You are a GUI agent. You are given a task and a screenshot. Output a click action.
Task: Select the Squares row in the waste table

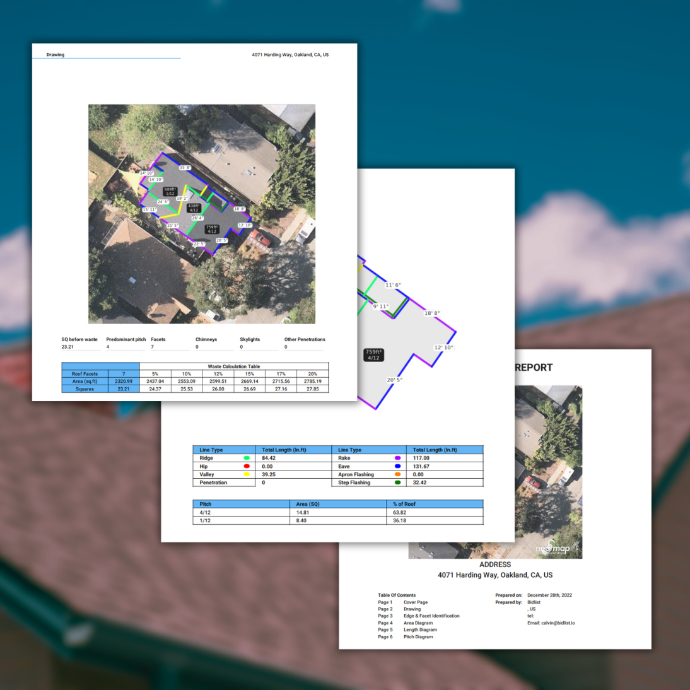(x=85, y=389)
